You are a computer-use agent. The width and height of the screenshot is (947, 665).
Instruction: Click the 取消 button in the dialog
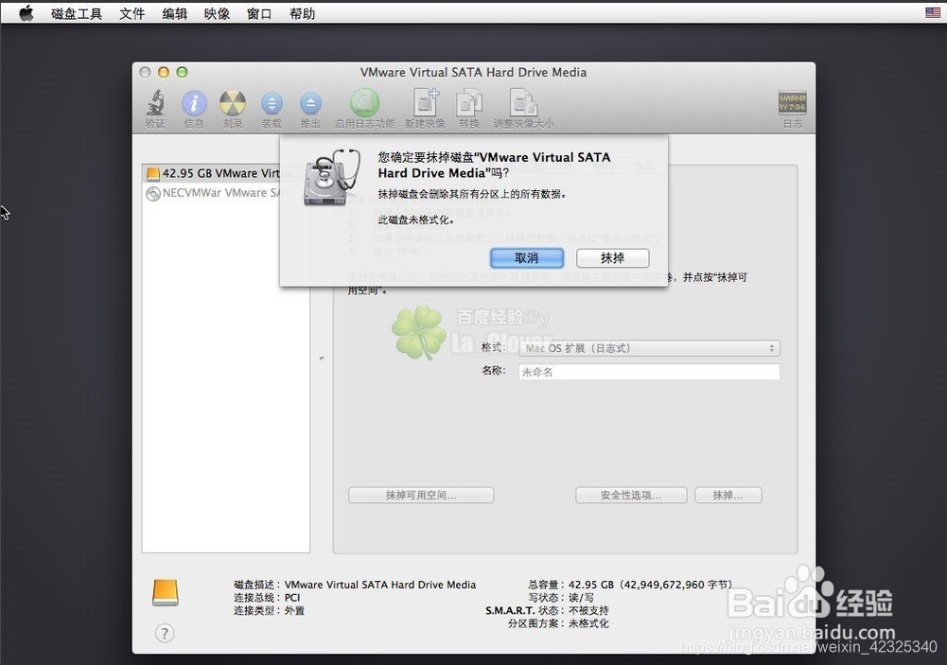click(x=527, y=258)
